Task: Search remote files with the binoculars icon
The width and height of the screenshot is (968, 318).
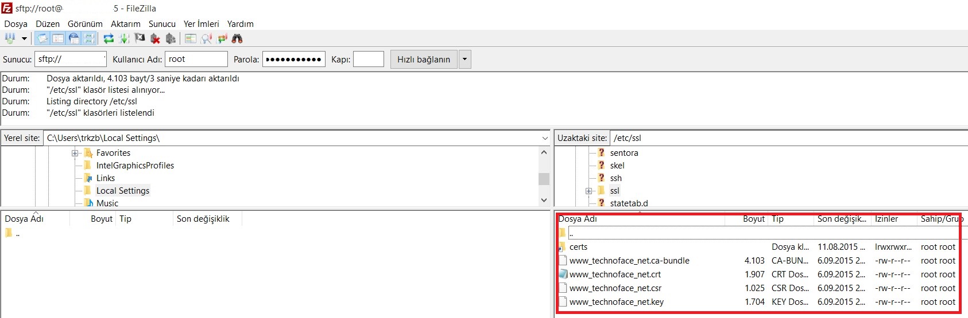Action: click(x=237, y=38)
